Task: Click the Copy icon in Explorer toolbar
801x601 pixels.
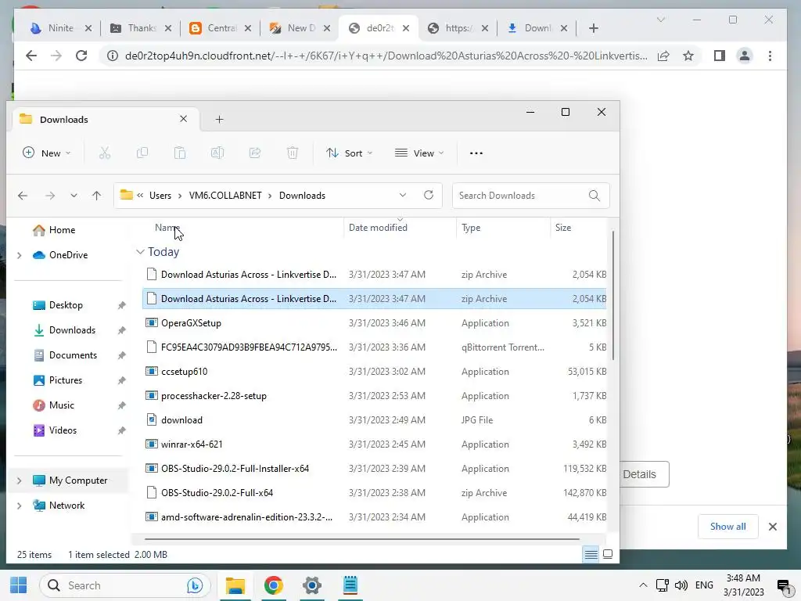Action: 142,153
